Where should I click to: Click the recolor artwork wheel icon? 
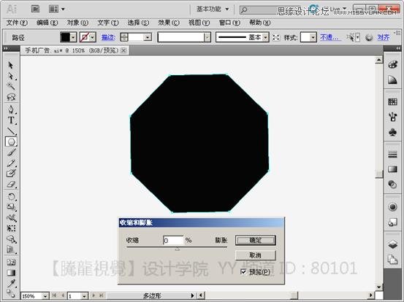point(369,37)
